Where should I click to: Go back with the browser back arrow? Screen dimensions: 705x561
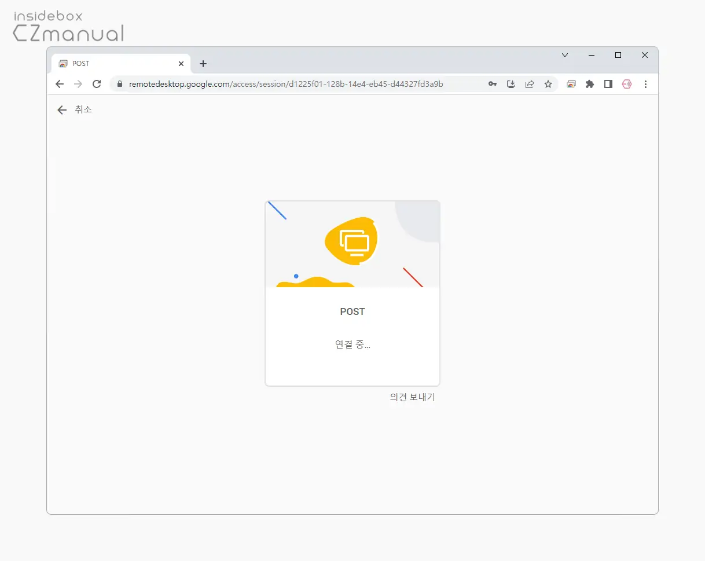tap(60, 84)
